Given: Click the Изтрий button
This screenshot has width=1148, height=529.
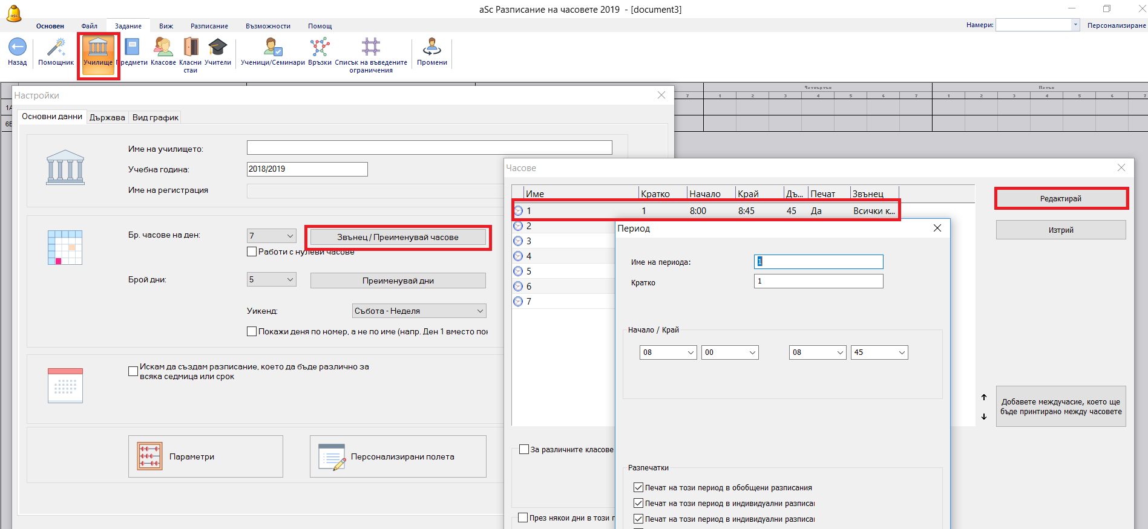Looking at the screenshot, I should pos(1060,230).
